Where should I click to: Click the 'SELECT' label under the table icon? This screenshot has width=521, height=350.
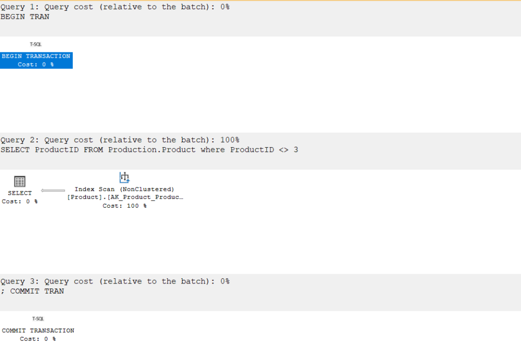click(20, 193)
